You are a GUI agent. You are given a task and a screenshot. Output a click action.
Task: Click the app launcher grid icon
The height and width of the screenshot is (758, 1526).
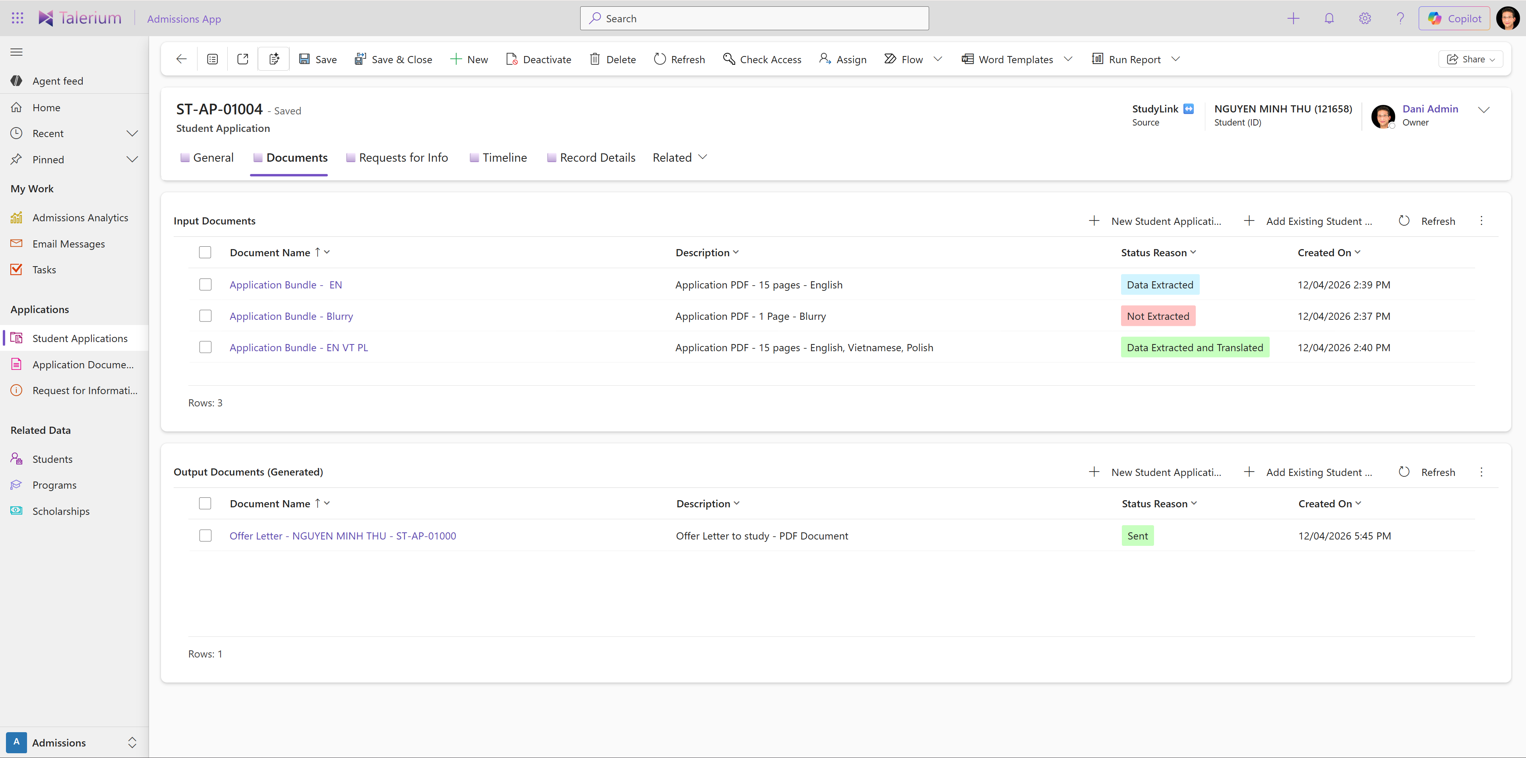pyautogui.click(x=17, y=18)
